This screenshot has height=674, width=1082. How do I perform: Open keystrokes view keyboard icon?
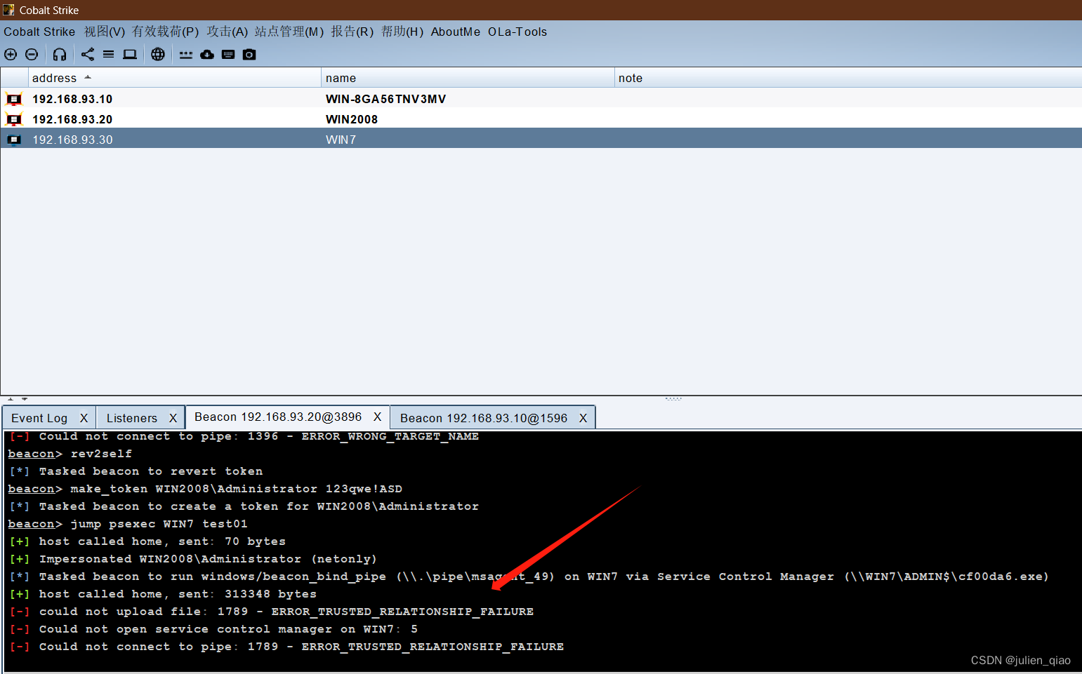(228, 54)
